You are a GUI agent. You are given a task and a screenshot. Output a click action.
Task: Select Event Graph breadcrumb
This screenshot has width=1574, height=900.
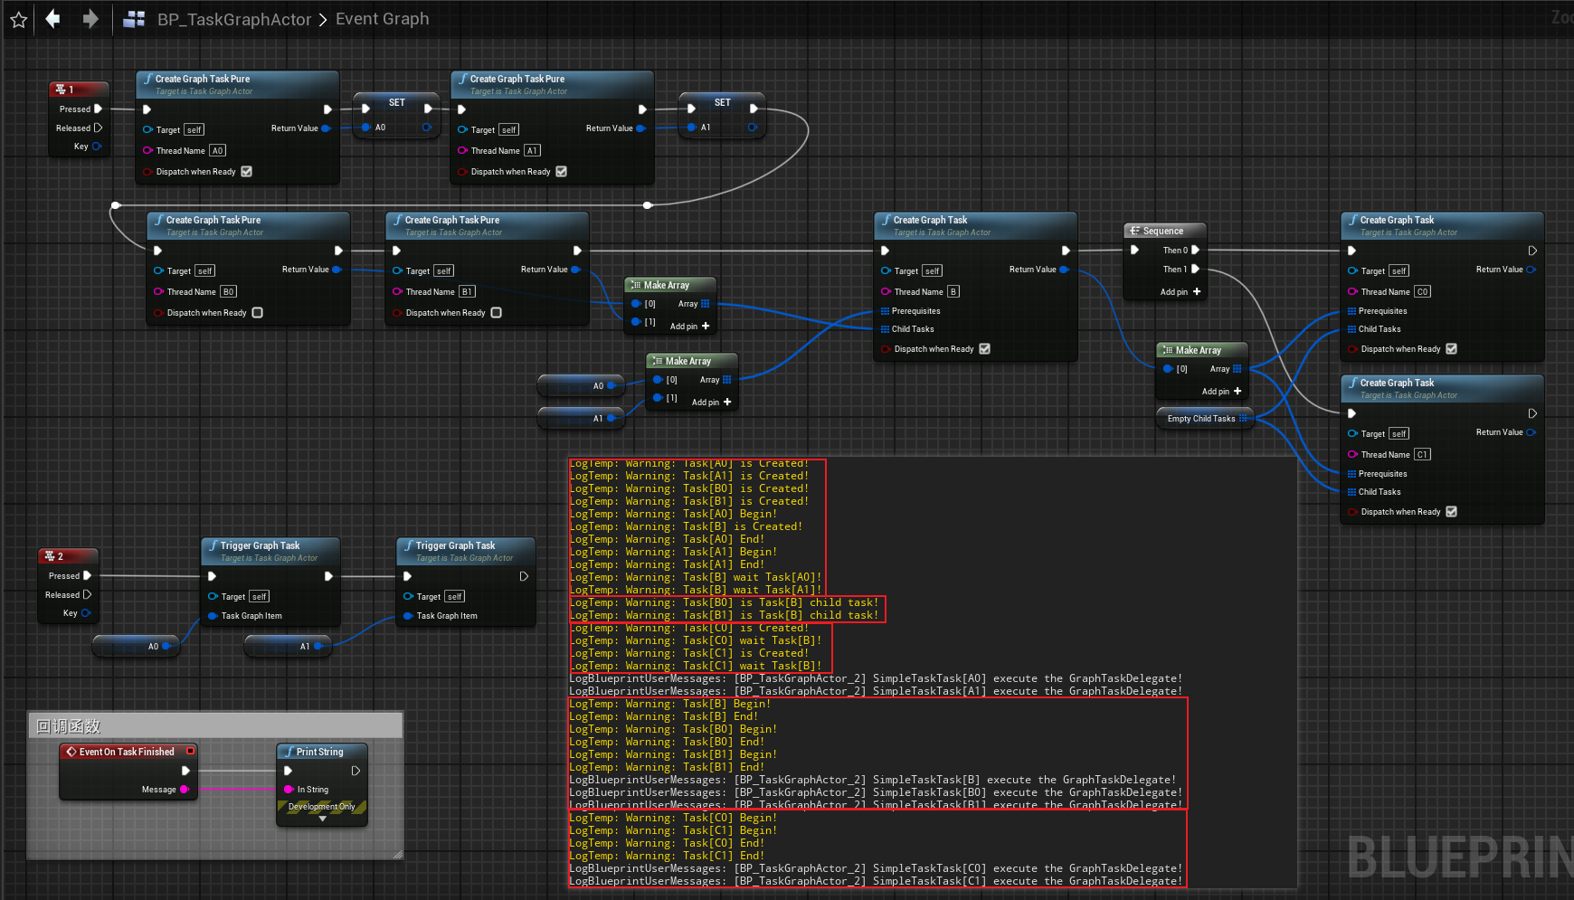(383, 19)
